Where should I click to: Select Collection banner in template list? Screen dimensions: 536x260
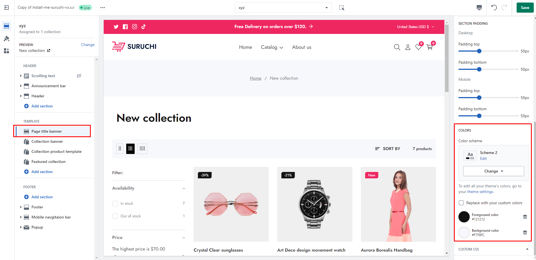tap(47, 141)
